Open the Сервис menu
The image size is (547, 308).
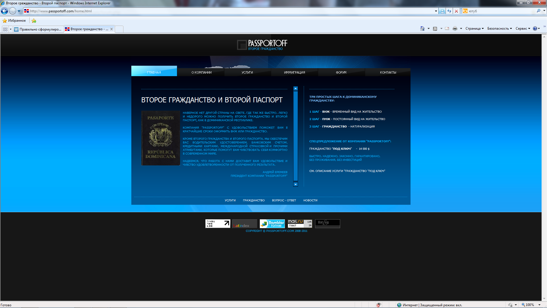pos(523,29)
